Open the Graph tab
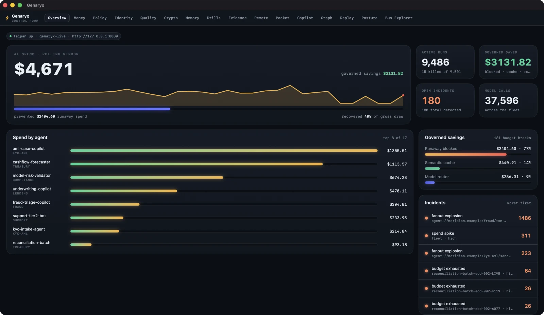 pyautogui.click(x=327, y=18)
